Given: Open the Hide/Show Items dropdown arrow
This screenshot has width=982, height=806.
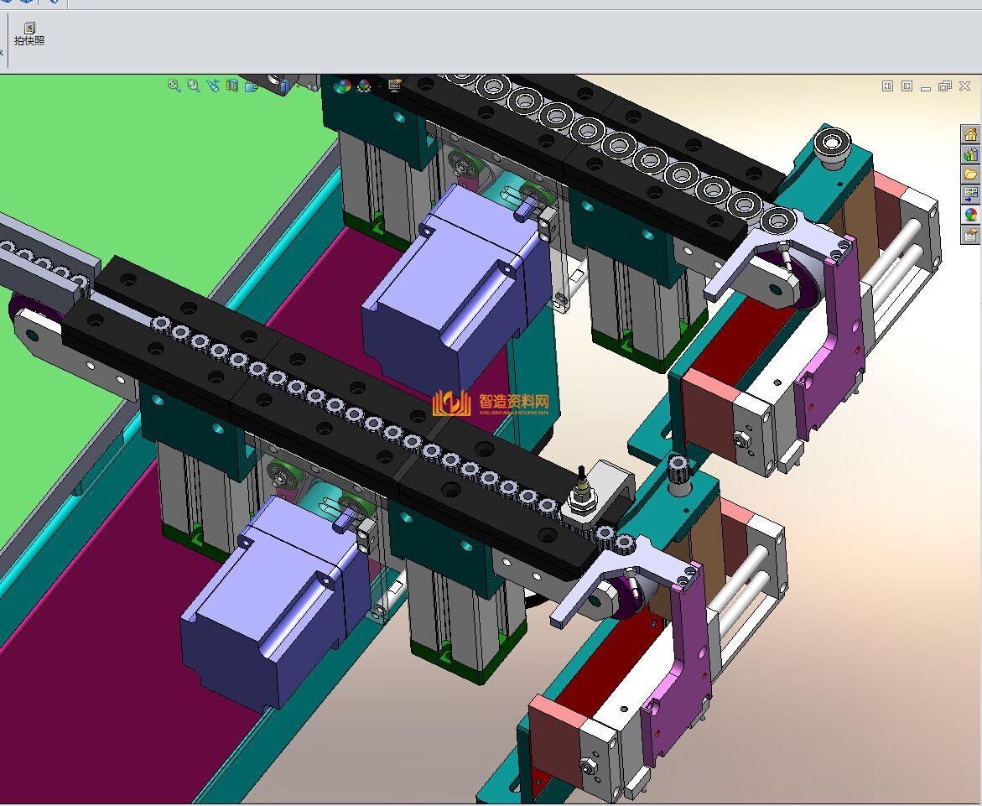Looking at the screenshot, I should pyautogui.click(x=321, y=86).
